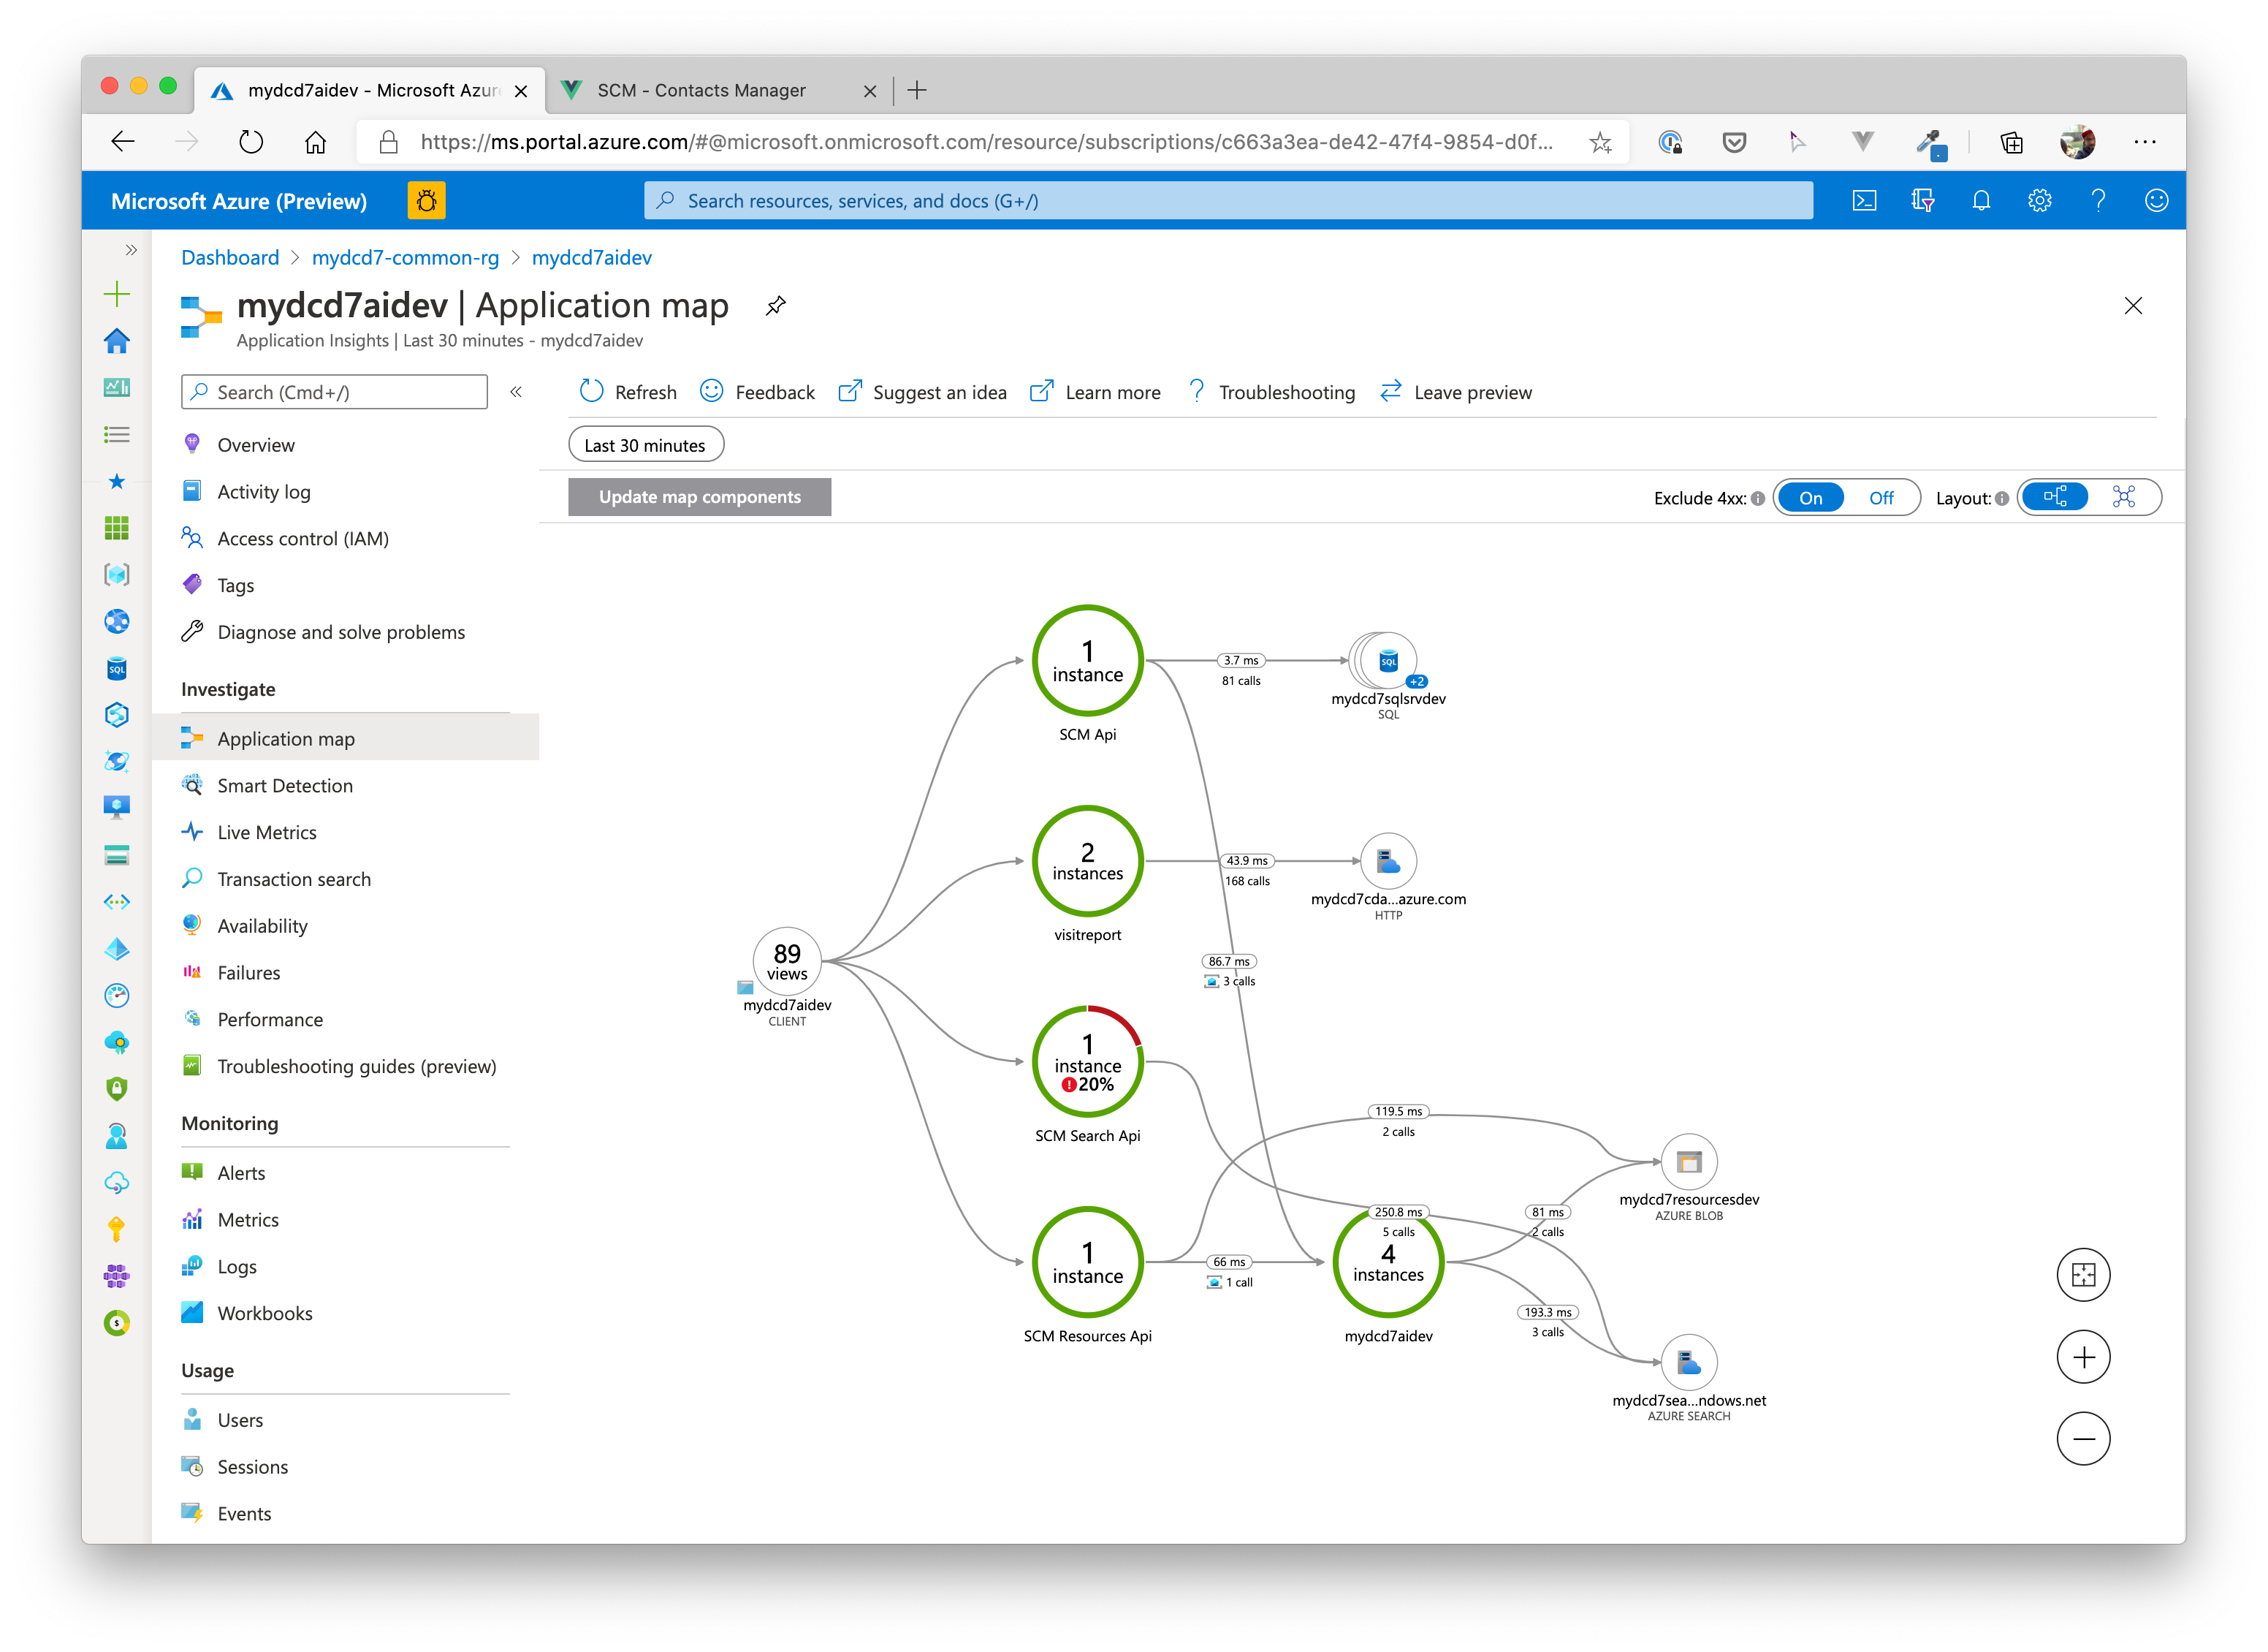Turn Exclude 4xx Off
The image size is (2268, 1652).
click(x=1881, y=499)
